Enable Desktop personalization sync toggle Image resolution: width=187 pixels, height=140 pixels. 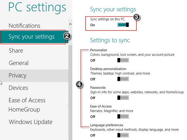pyautogui.click(x=123, y=79)
